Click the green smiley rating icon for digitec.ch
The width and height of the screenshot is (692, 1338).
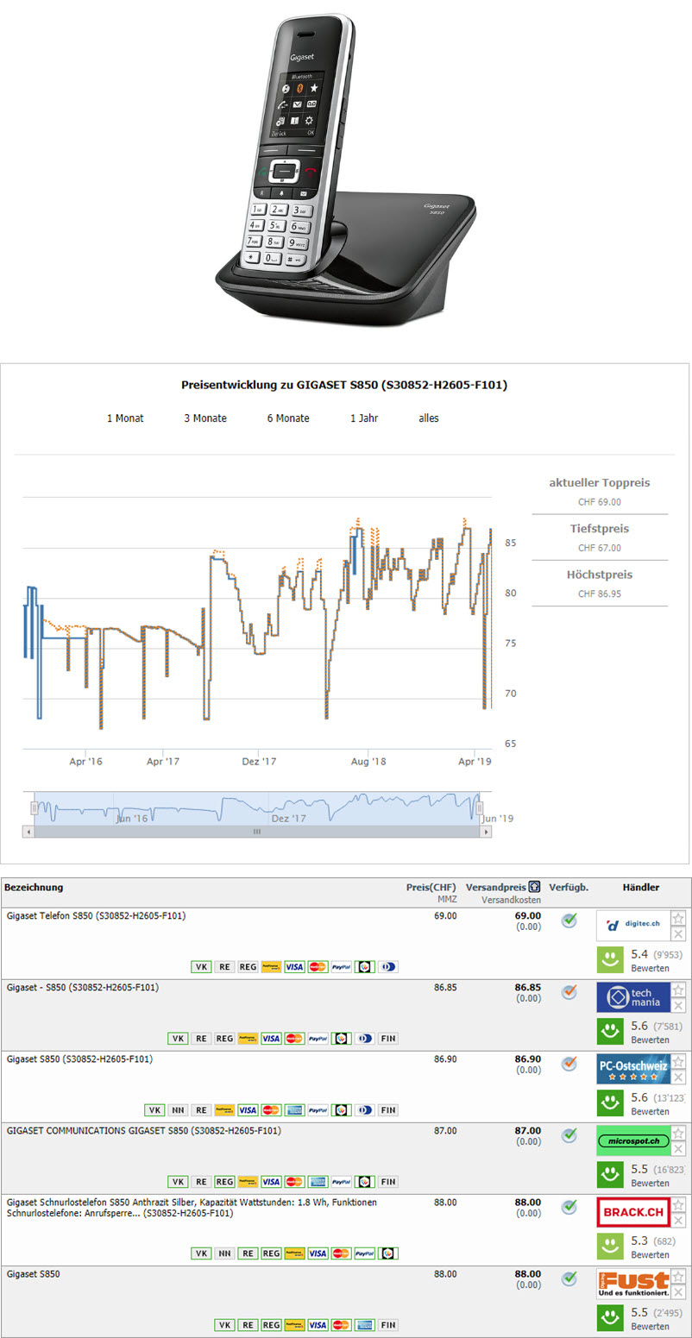[611, 960]
